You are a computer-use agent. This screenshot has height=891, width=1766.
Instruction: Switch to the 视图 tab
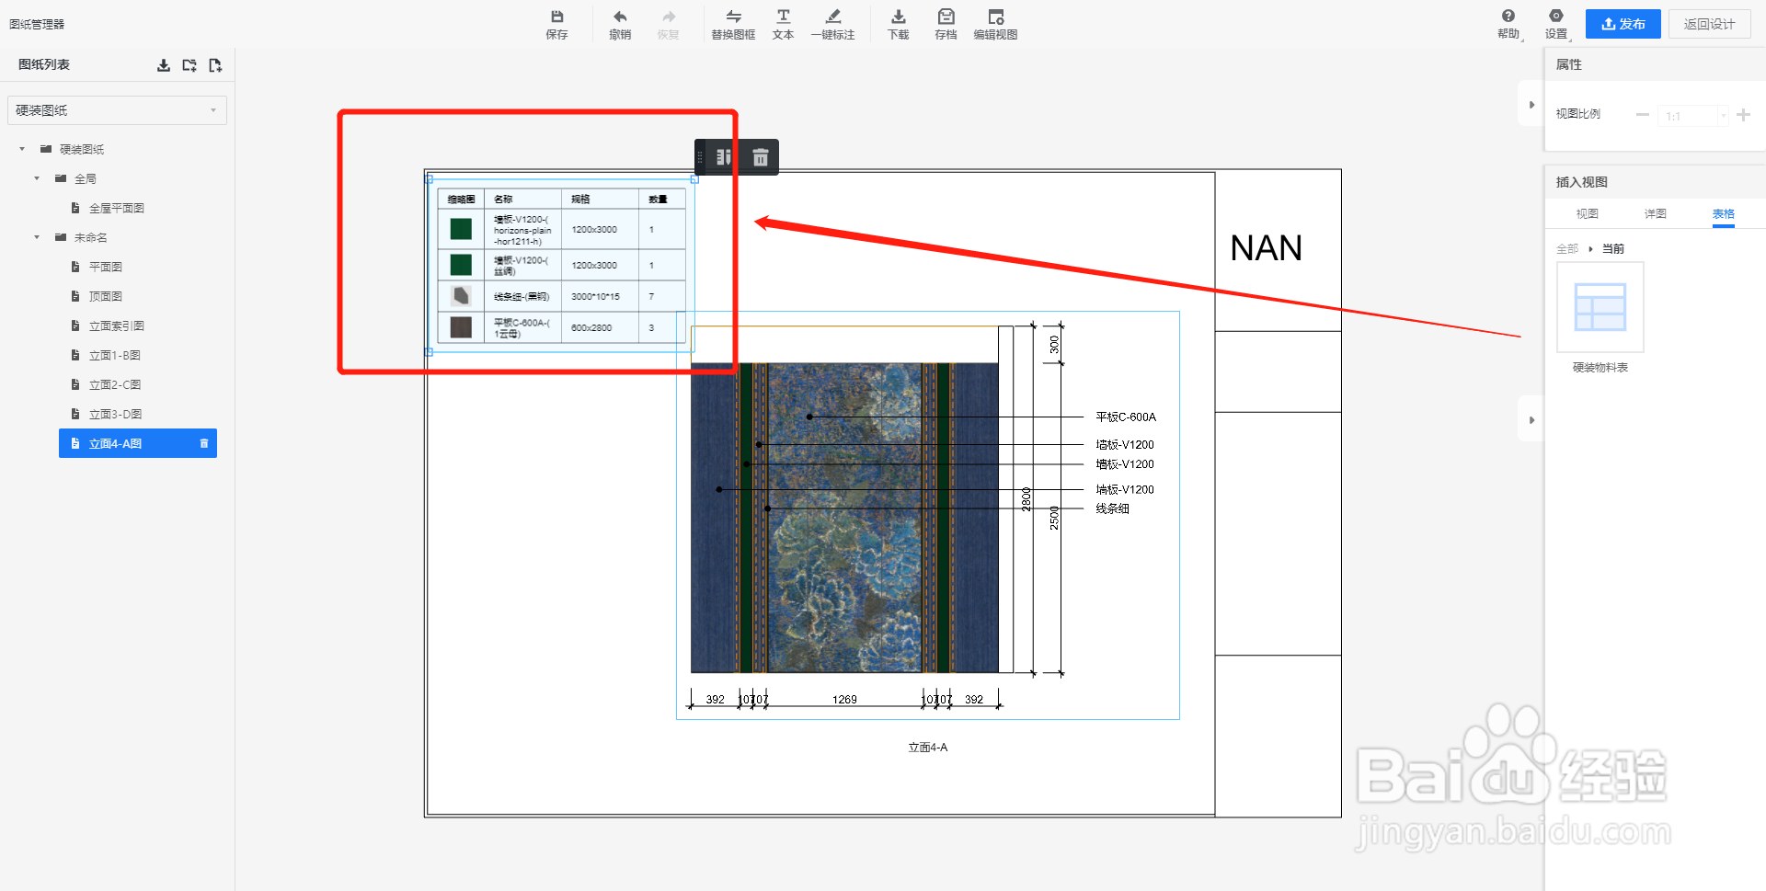(1587, 213)
